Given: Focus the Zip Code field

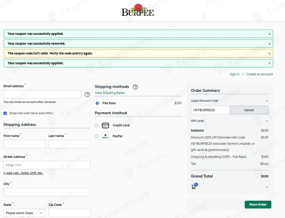Looking at the screenshot, I should click(x=69, y=213).
